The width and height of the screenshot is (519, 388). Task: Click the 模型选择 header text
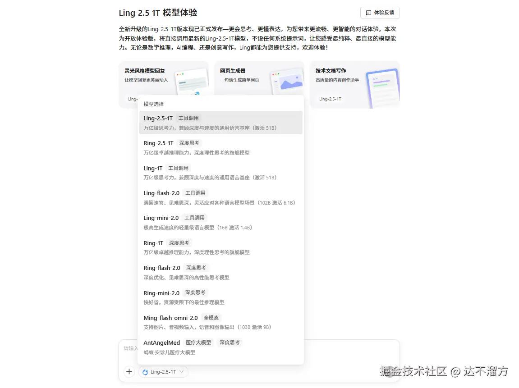tap(154, 104)
